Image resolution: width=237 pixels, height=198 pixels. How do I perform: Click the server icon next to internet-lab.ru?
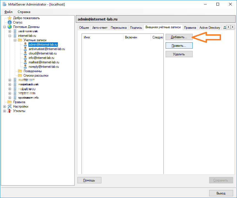15,36
